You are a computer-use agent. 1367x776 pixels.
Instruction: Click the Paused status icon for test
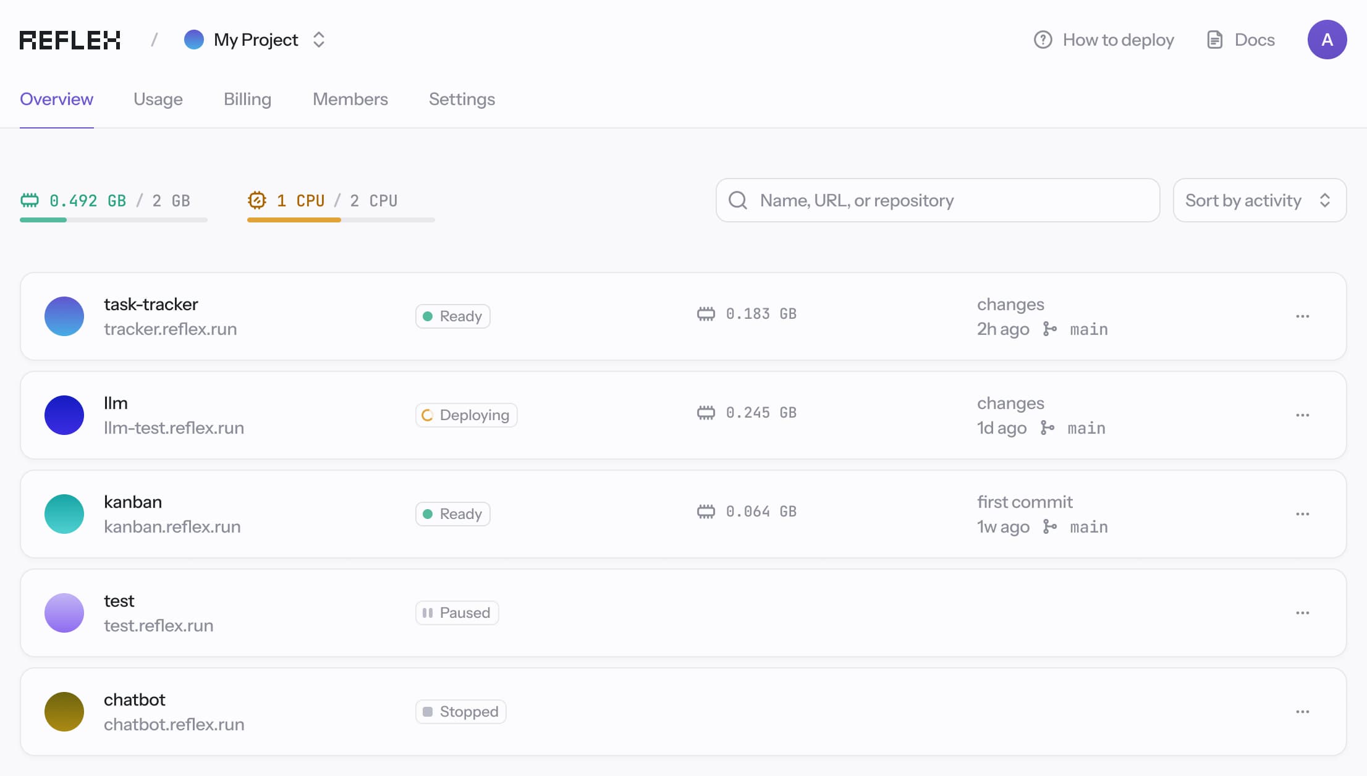pos(428,612)
